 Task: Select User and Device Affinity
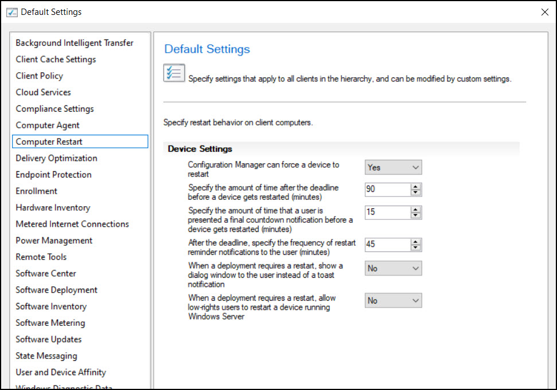[x=61, y=372]
